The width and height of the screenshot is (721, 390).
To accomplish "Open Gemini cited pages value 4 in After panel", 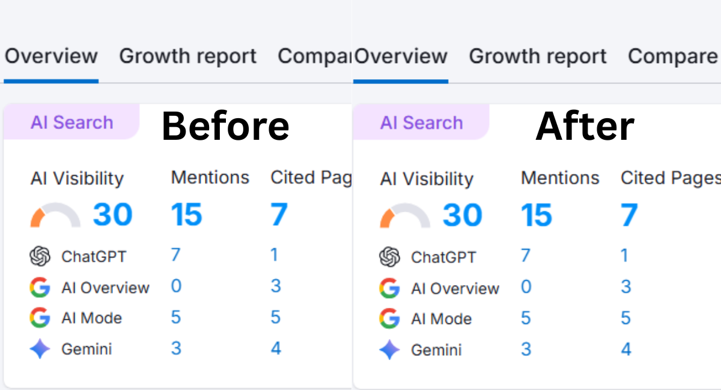I will (626, 349).
